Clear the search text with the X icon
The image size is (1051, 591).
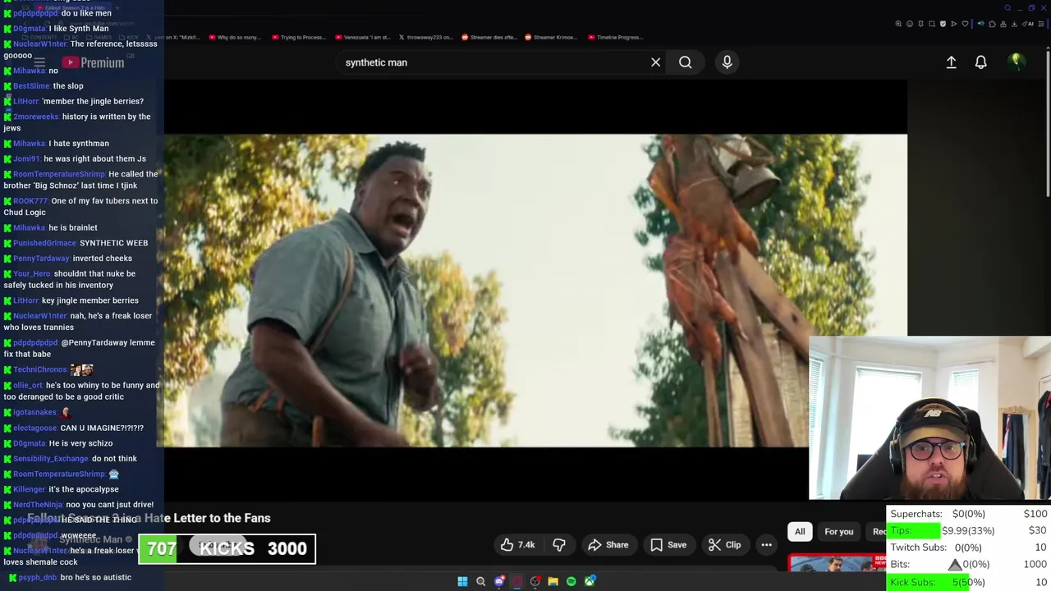(x=655, y=62)
